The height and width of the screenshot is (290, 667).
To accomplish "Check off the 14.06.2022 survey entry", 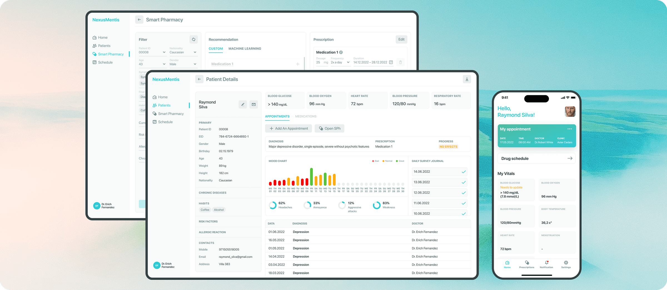I will (x=464, y=172).
